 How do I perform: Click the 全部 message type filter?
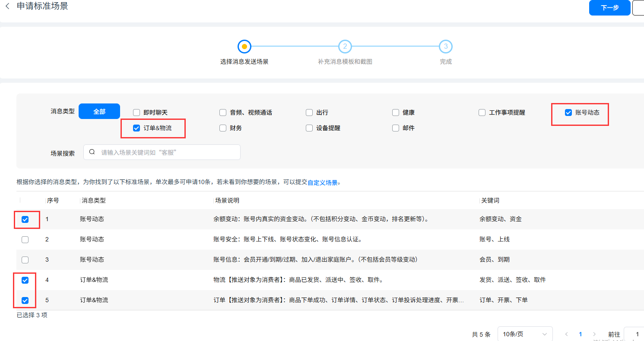99,111
